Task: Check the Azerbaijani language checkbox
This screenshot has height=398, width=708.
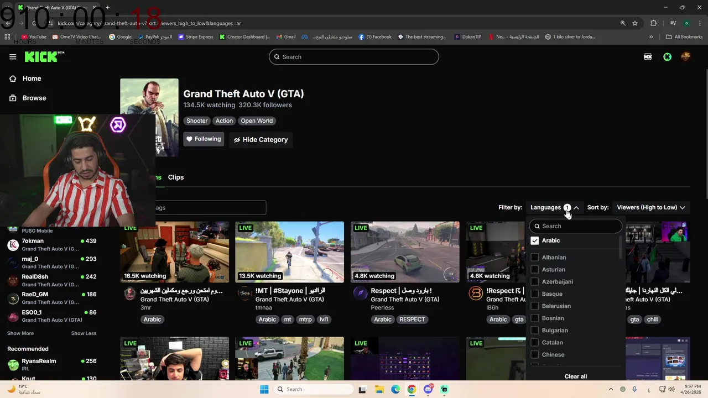Action: pos(534,281)
